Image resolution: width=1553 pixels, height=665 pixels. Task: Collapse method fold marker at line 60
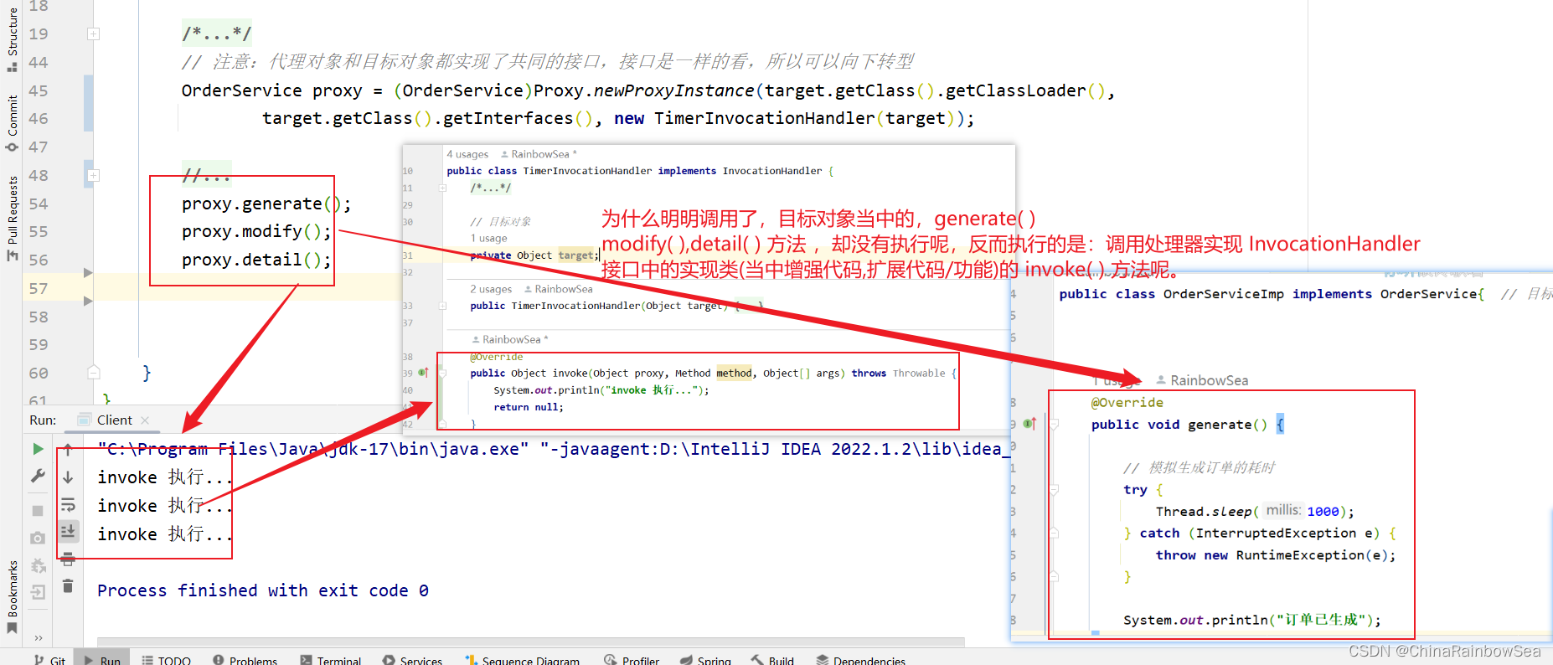[x=94, y=373]
